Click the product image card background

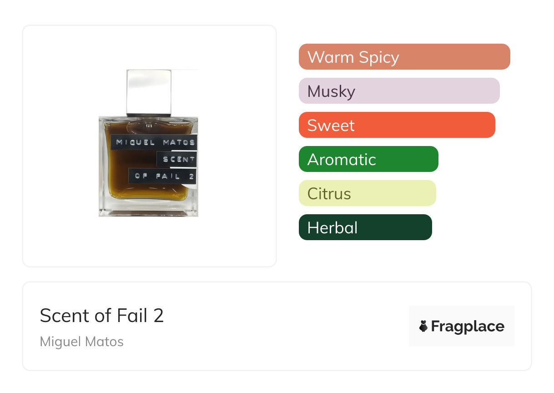point(149,146)
